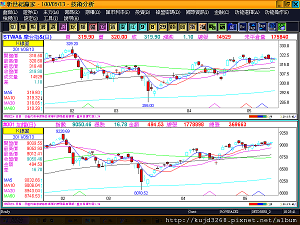Open the 功能操作(E) menu
Screen dimensions: 300x225
coord(277,12)
